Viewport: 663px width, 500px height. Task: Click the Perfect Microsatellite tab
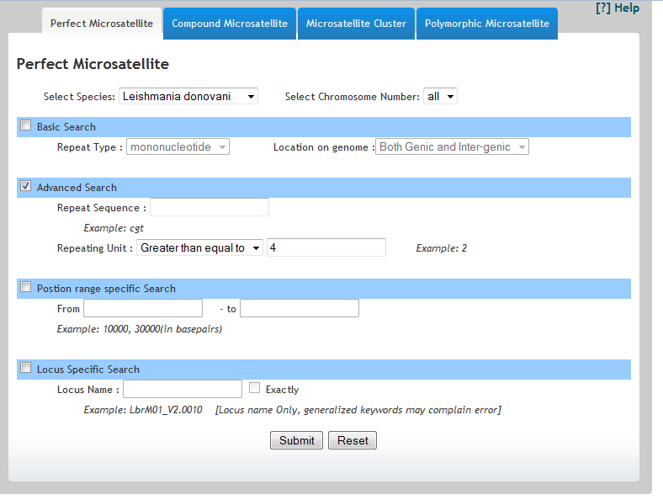click(x=102, y=24)
